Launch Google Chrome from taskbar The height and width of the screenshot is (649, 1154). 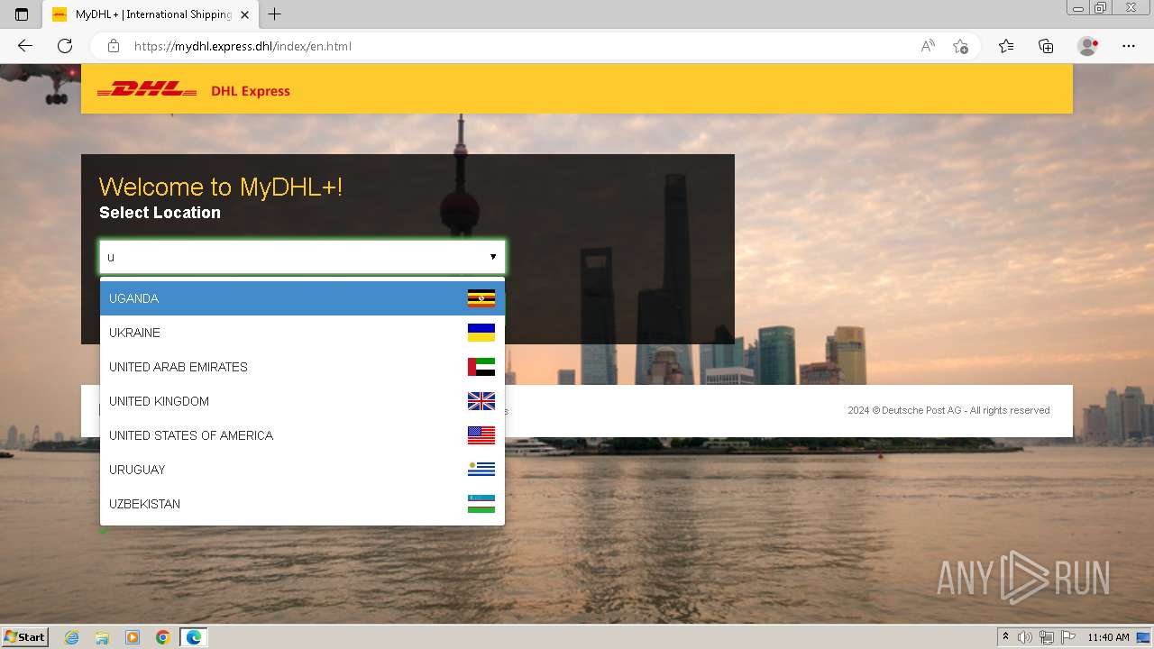pos(163,637)
